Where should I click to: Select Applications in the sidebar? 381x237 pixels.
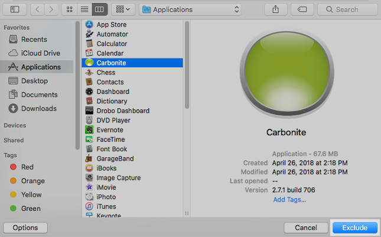click(37, 67)
